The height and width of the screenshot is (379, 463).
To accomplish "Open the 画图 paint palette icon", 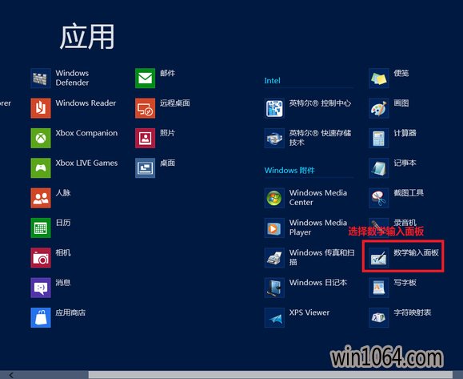I will 379,108.
